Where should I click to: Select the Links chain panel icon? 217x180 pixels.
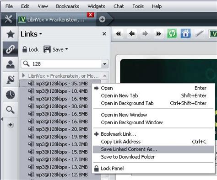(11, 49)
